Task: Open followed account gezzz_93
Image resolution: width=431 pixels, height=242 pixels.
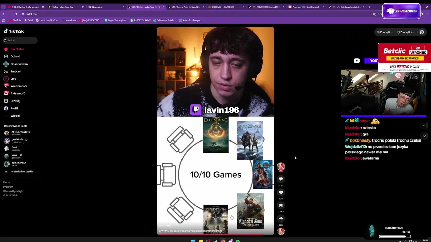Action: point(13,156)
